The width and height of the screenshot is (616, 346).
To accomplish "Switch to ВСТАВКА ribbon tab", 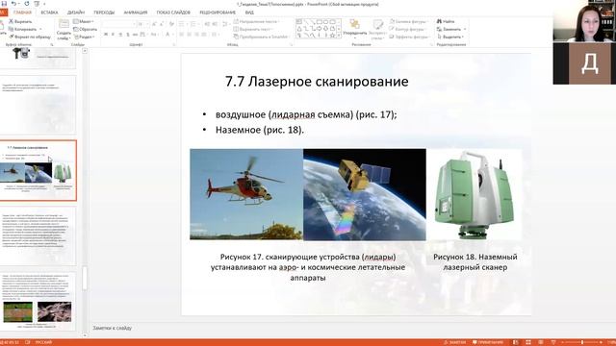I will (49, 12).
